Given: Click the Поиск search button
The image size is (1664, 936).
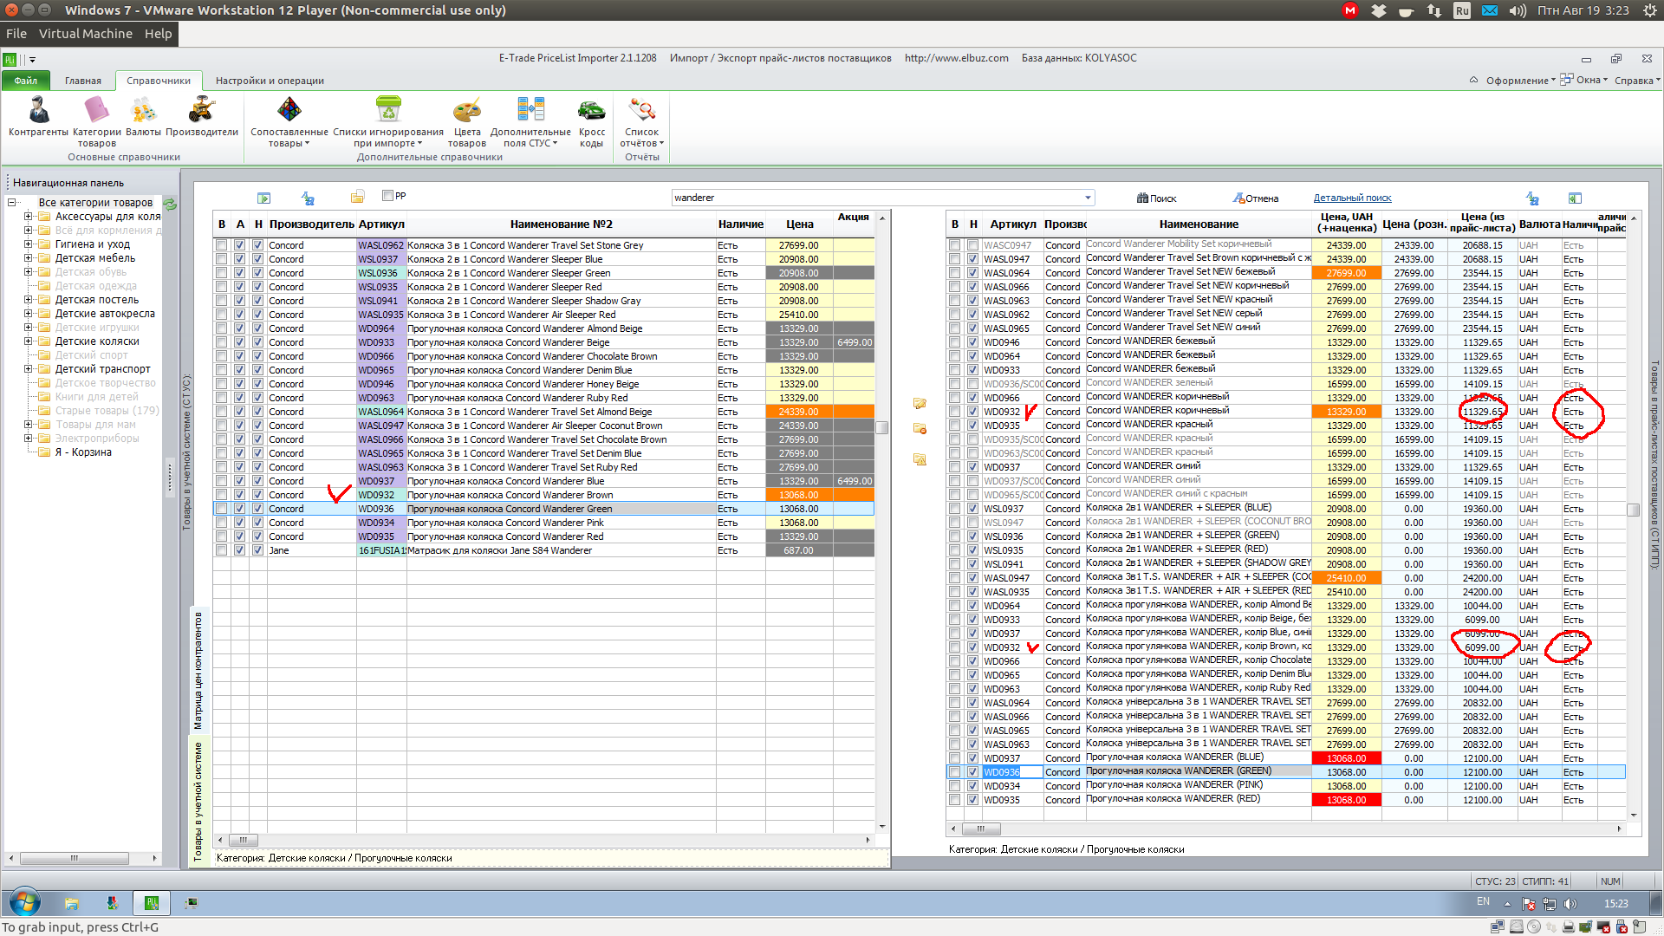Looking at the screenshot, I should (1157, 198).
